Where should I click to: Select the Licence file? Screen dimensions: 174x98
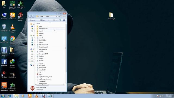point(40,59)
